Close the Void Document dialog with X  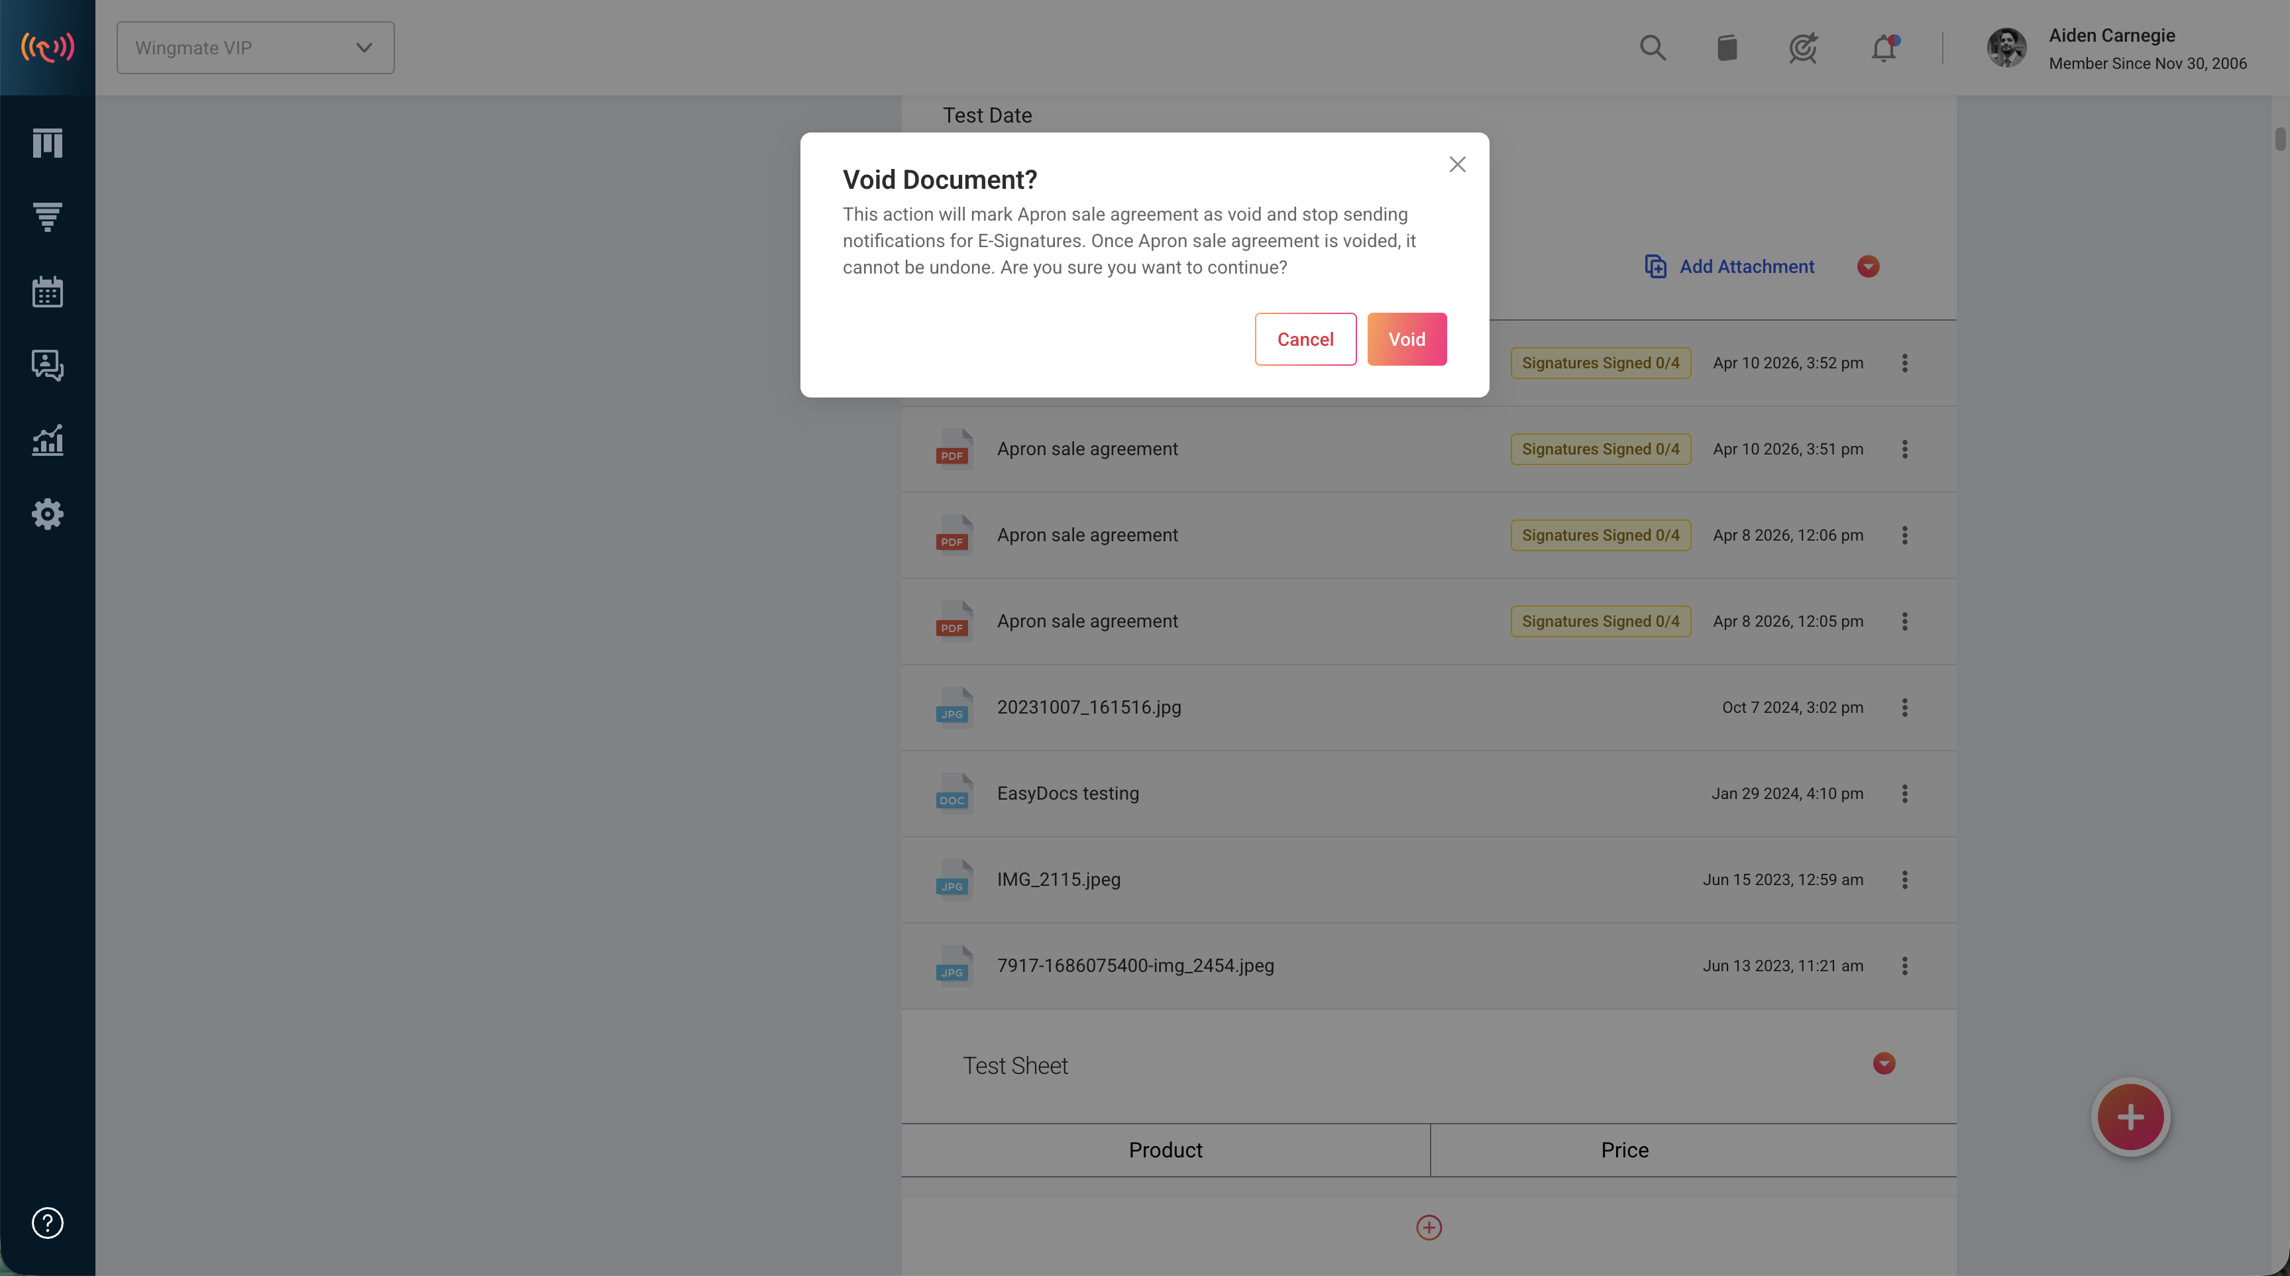pyautogui.click(x=1457, y=164)
